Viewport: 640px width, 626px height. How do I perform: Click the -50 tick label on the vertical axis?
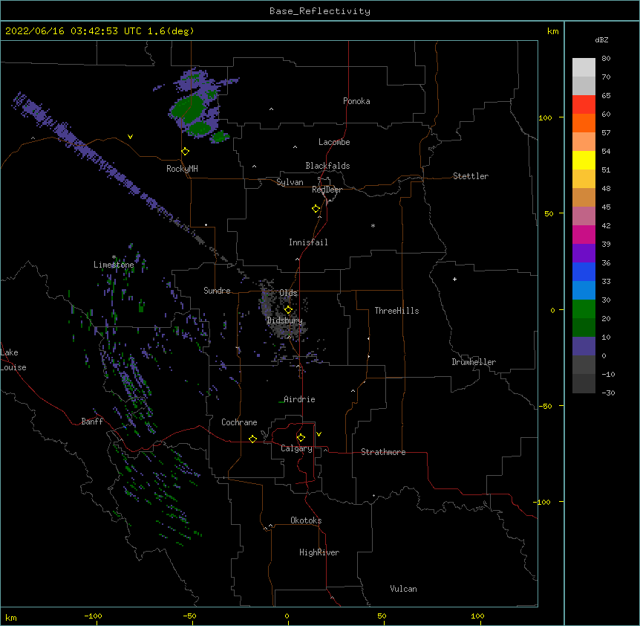545,406
